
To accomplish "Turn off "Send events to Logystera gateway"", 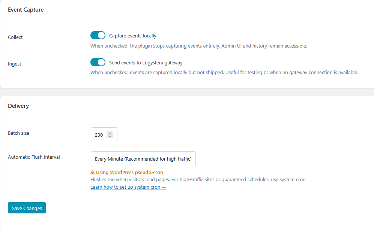I will (x=98, y=63).
